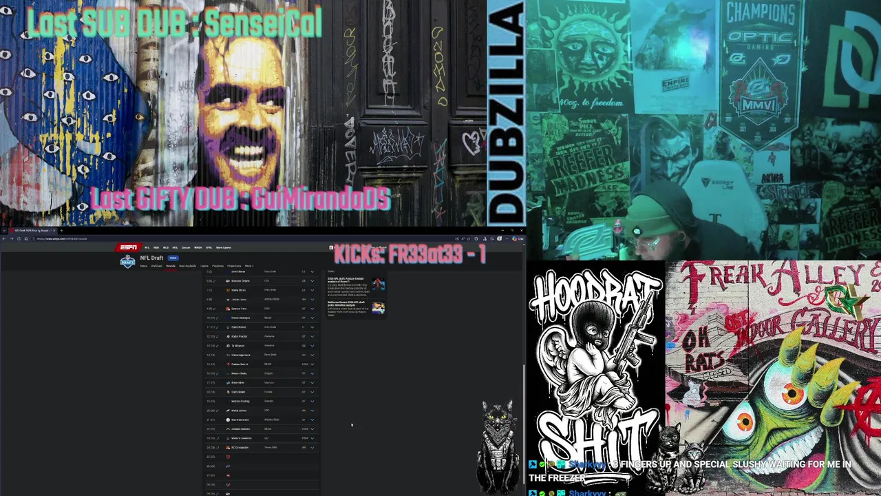Screen dimensions: 881x496
Task: Click the browser Forward arrow
Action: pos(12,239)
